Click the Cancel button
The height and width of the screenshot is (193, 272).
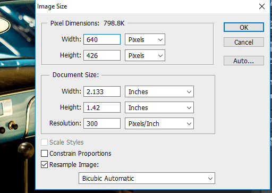tap(244, 42)
